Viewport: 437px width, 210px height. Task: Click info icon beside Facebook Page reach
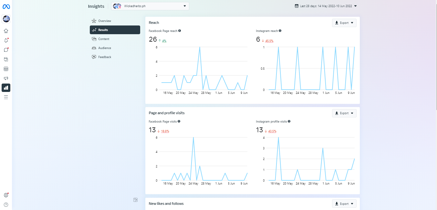(180, 31)
